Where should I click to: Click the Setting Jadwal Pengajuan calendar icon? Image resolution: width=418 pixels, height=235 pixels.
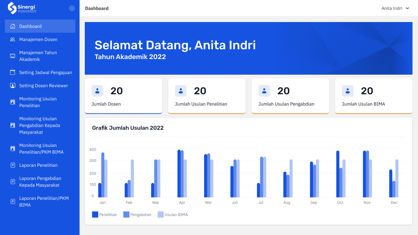[13, 73]
